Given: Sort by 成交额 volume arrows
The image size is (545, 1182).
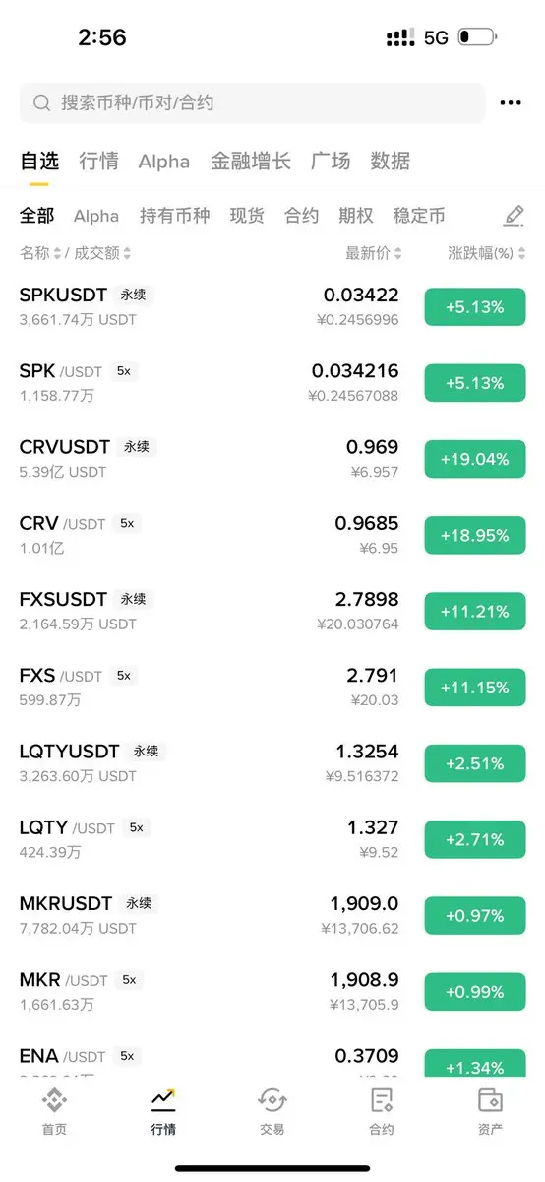Looking at the screenshot, I should click(x=128, y=253).
